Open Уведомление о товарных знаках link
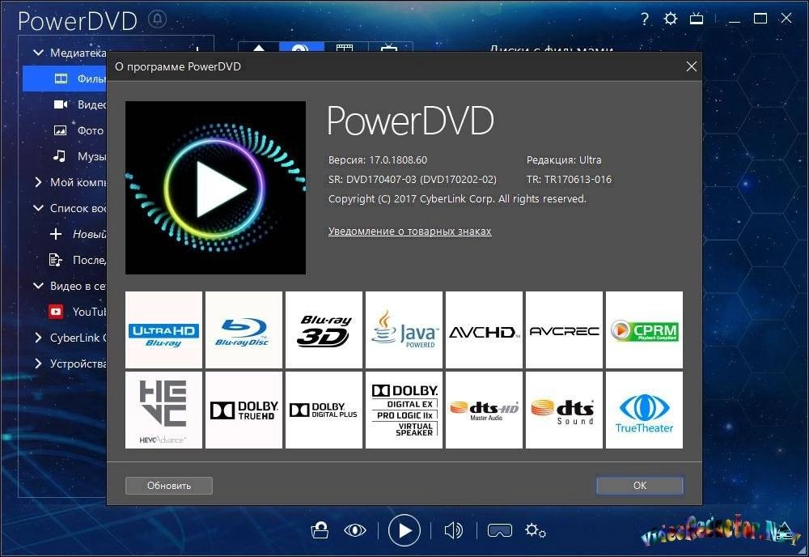The image size is (809, 557). [409, 232]
